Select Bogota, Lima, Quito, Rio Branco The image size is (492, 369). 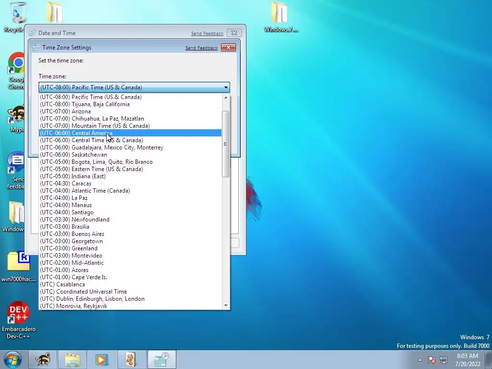tap(130, 162)
